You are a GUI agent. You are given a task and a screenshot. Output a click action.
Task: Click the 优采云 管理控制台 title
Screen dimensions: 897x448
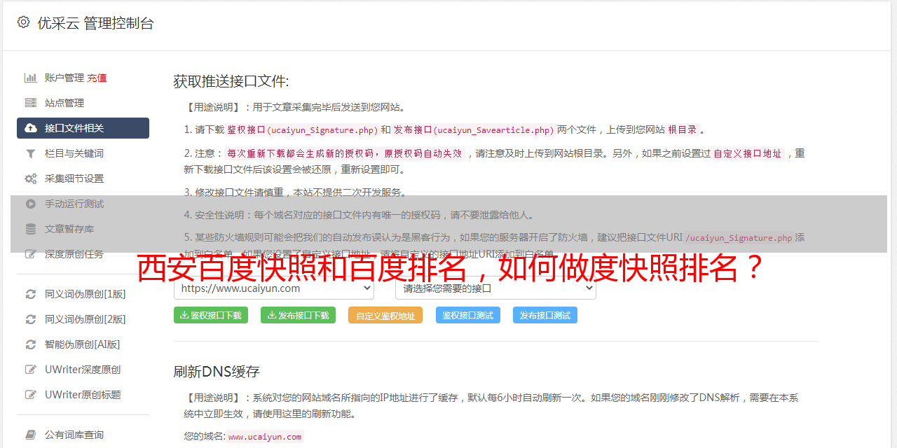point(95,23)
